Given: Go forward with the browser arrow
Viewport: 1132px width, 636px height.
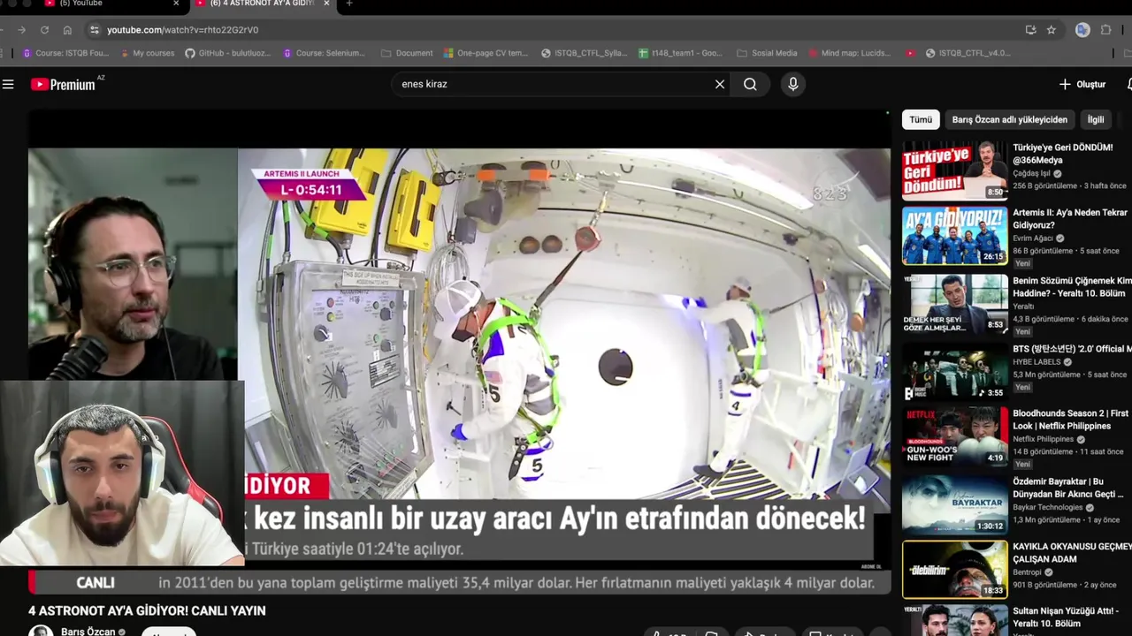Looking at the screenshot, I should [x=22, y=29].
